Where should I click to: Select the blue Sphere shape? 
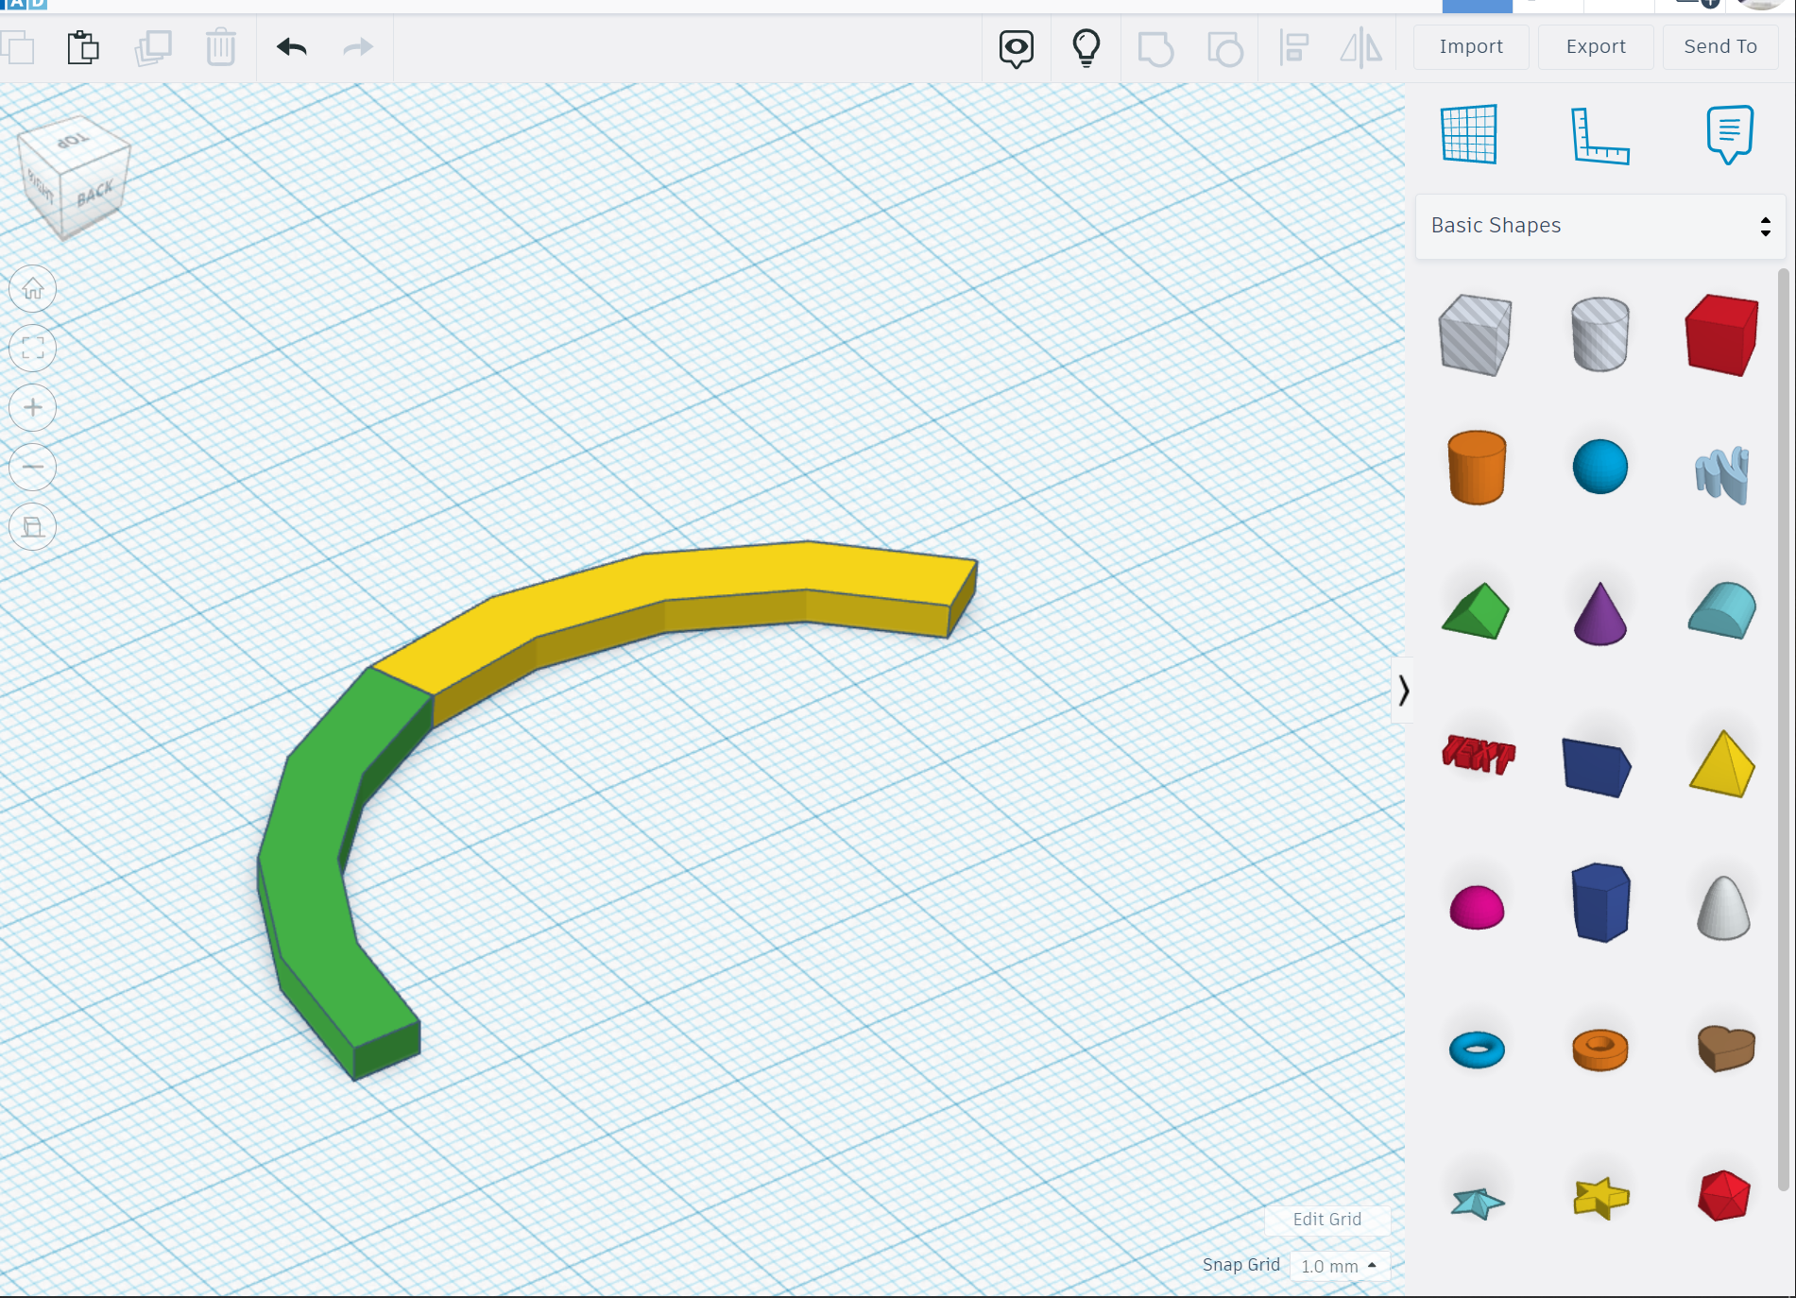coord(1600,467)
